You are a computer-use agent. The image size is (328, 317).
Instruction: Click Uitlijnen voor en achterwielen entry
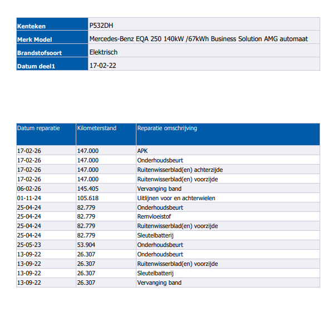(x=176, y=198)
